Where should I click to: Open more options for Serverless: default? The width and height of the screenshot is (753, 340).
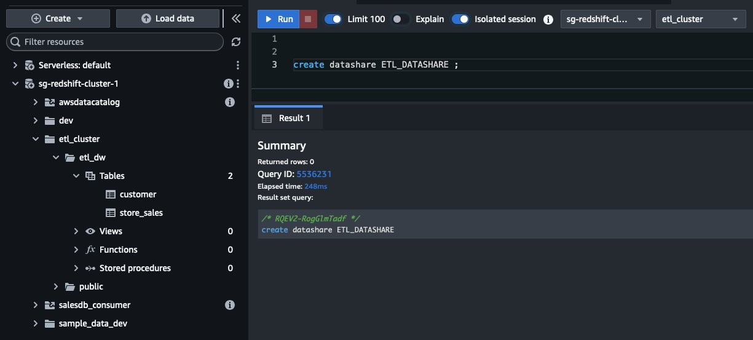click(x=238, y=65)
